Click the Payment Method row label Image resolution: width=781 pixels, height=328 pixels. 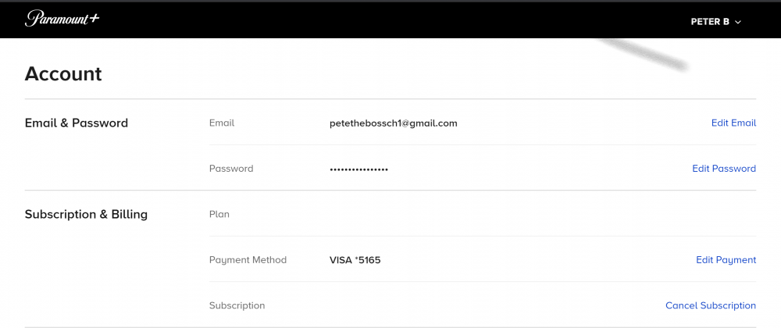point(248,260)
